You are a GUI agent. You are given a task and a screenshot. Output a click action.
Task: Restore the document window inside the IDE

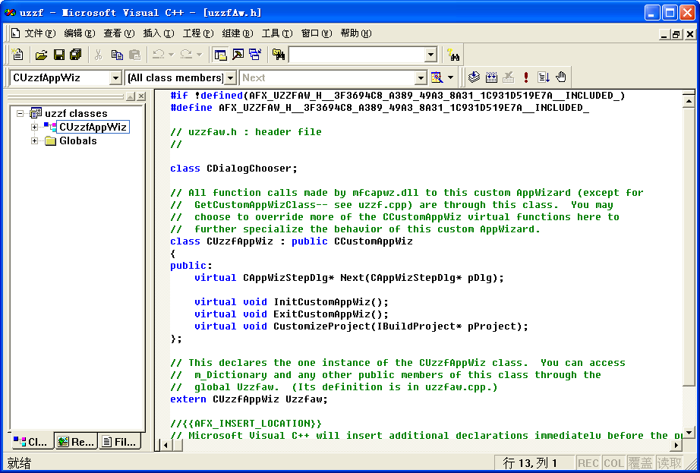676,34
